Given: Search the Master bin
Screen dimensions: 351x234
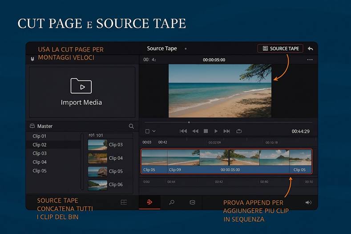Looking at the screenshot, I should [131, 126].
